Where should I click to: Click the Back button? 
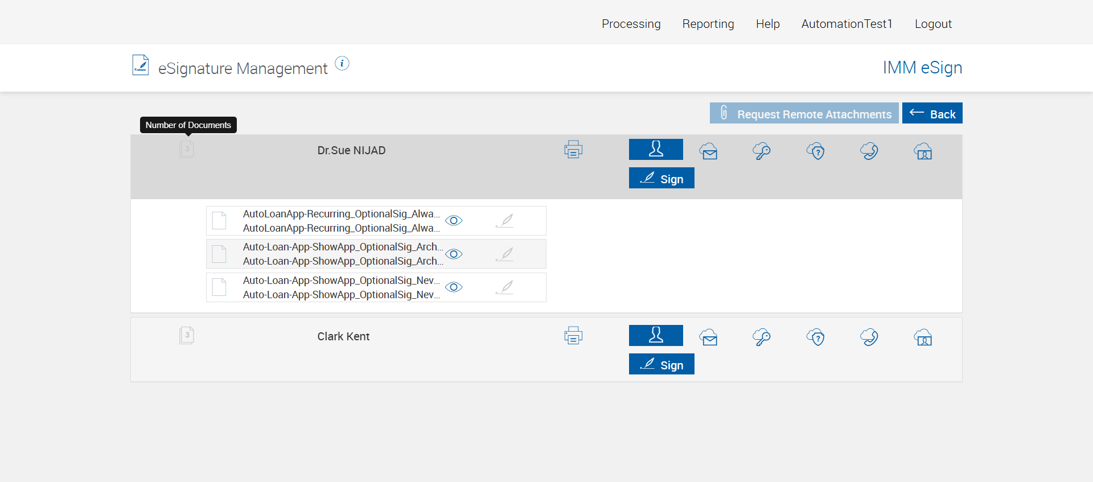[x=932, y=113]
